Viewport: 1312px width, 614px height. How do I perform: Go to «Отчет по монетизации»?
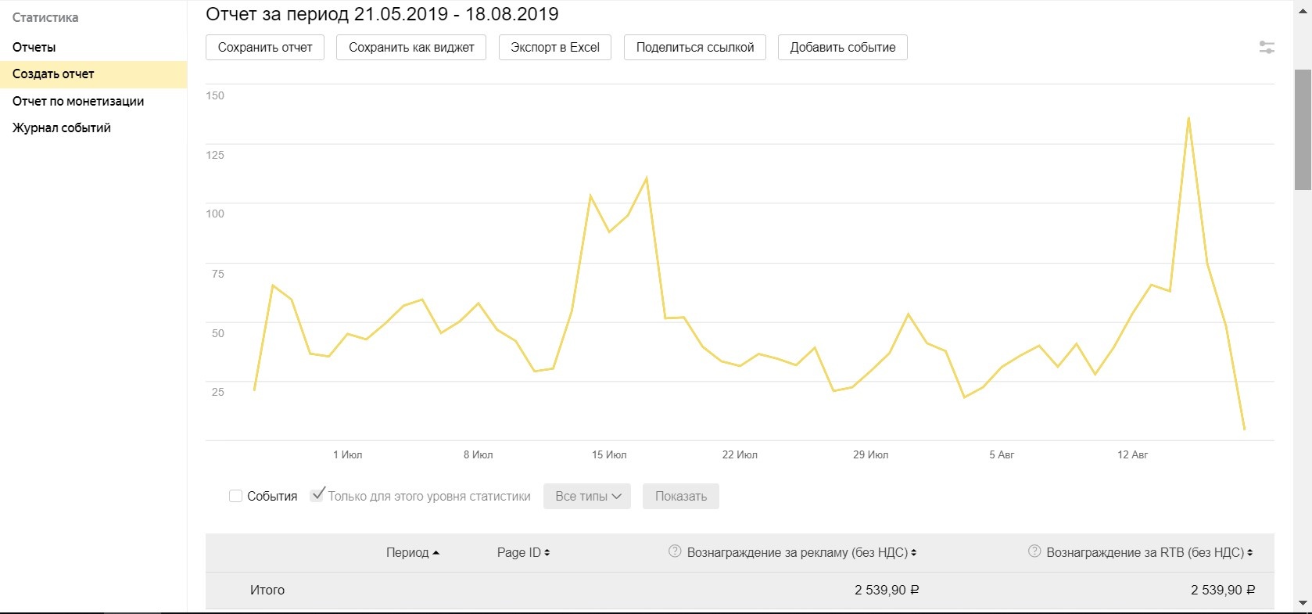pyautogui.click(x=78, y=101)
